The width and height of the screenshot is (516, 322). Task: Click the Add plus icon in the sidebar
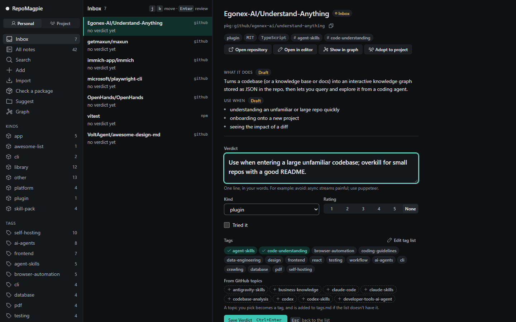9,70
